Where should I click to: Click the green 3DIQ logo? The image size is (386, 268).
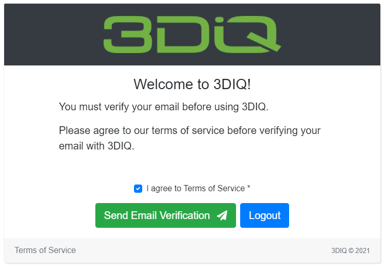pos(192,35)
